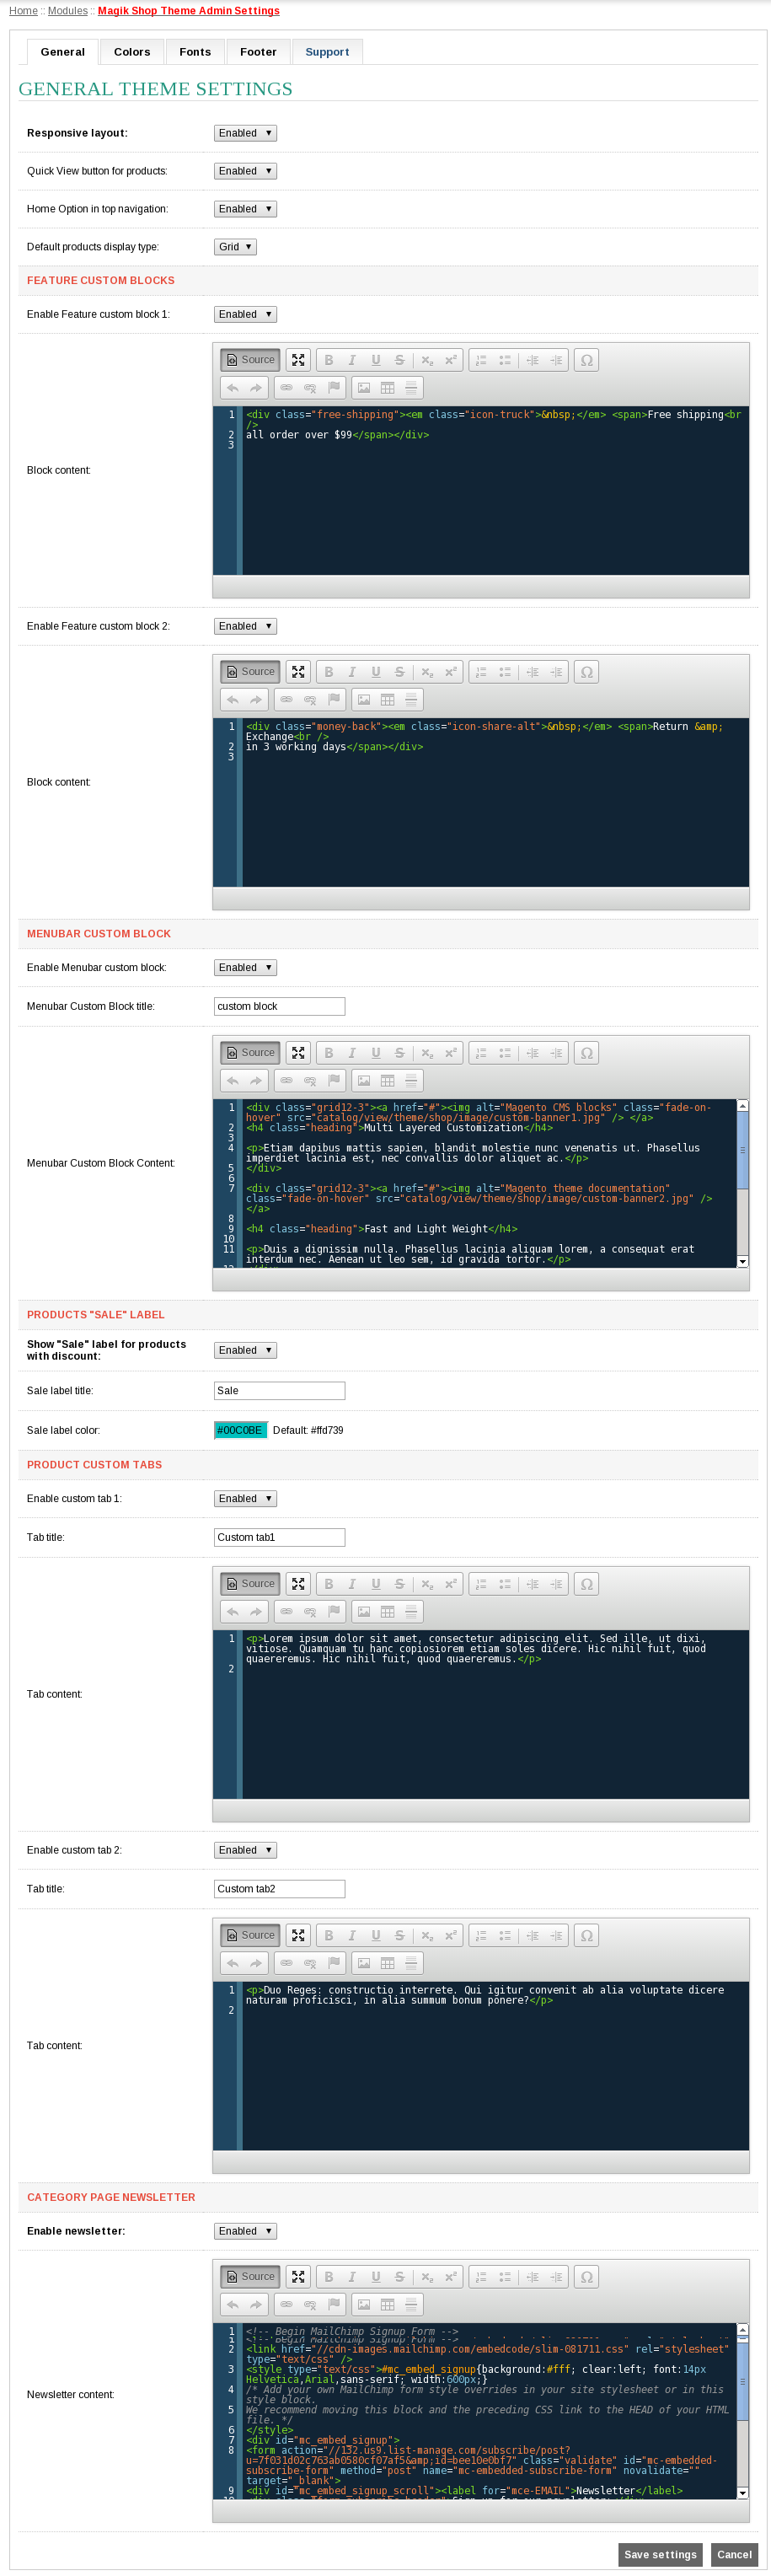Open Enable custom tab 1 dropdown
The height and width of the screenshot is (2576, 771).
245,1499
